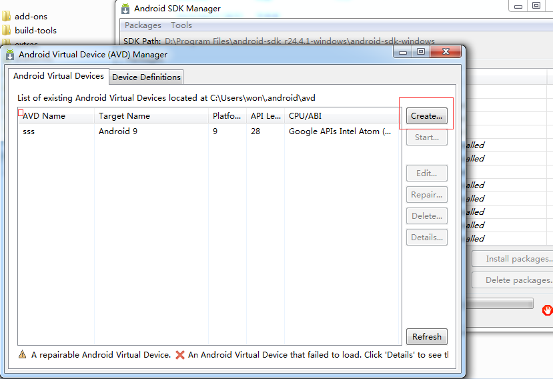Sort by the Target Name column header
Image resolution: width=553 pixels, height=379 pixels.
[x=151, y=115]
